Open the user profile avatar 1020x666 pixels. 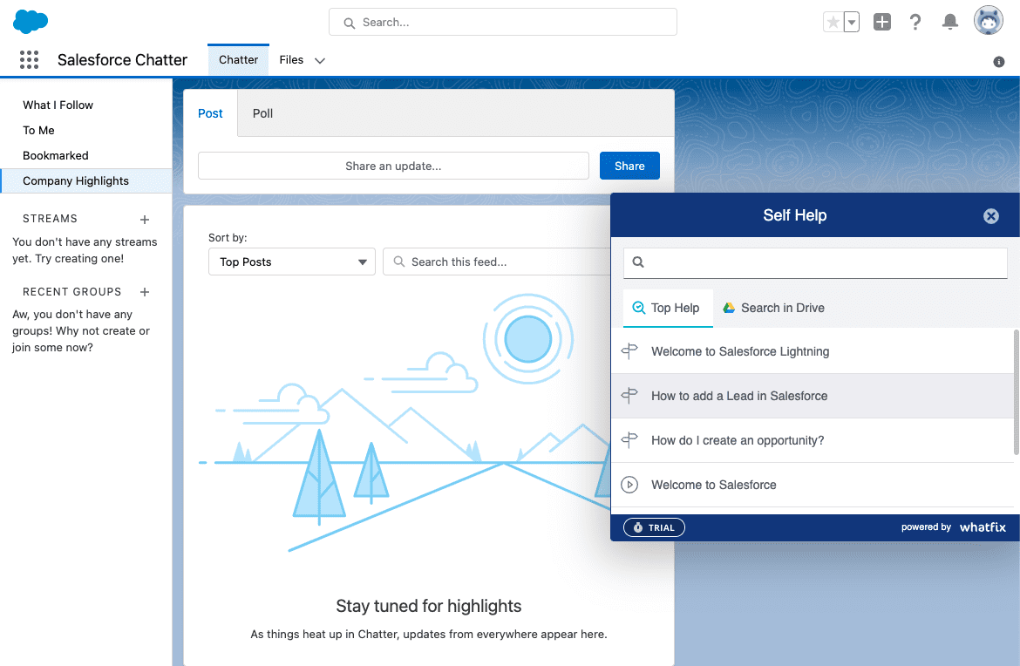tap(988, 21)
